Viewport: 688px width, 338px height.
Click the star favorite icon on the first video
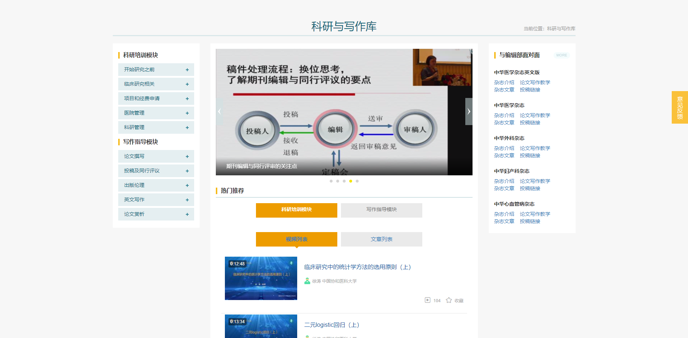[x=449, y=300]
